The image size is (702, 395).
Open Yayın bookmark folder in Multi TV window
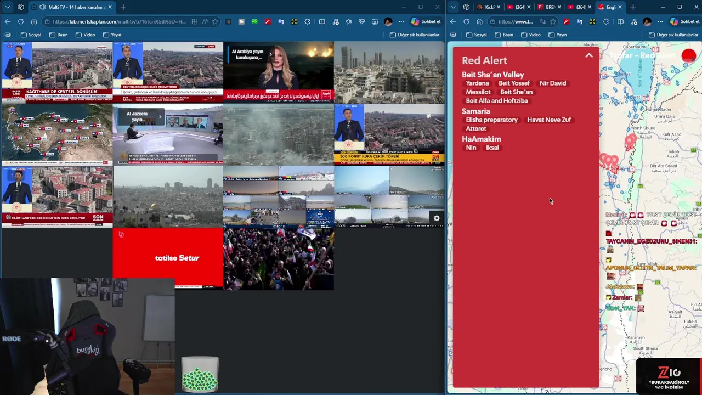112,35
